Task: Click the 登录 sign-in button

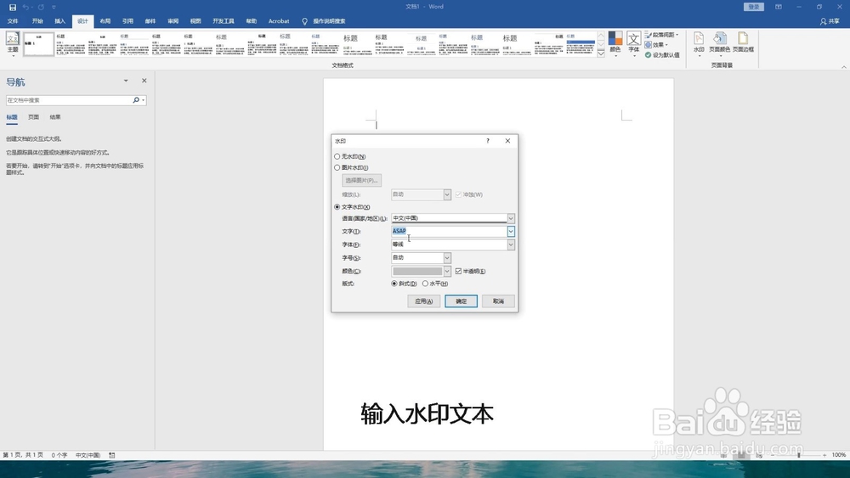Action: click(x=754, y=7)
